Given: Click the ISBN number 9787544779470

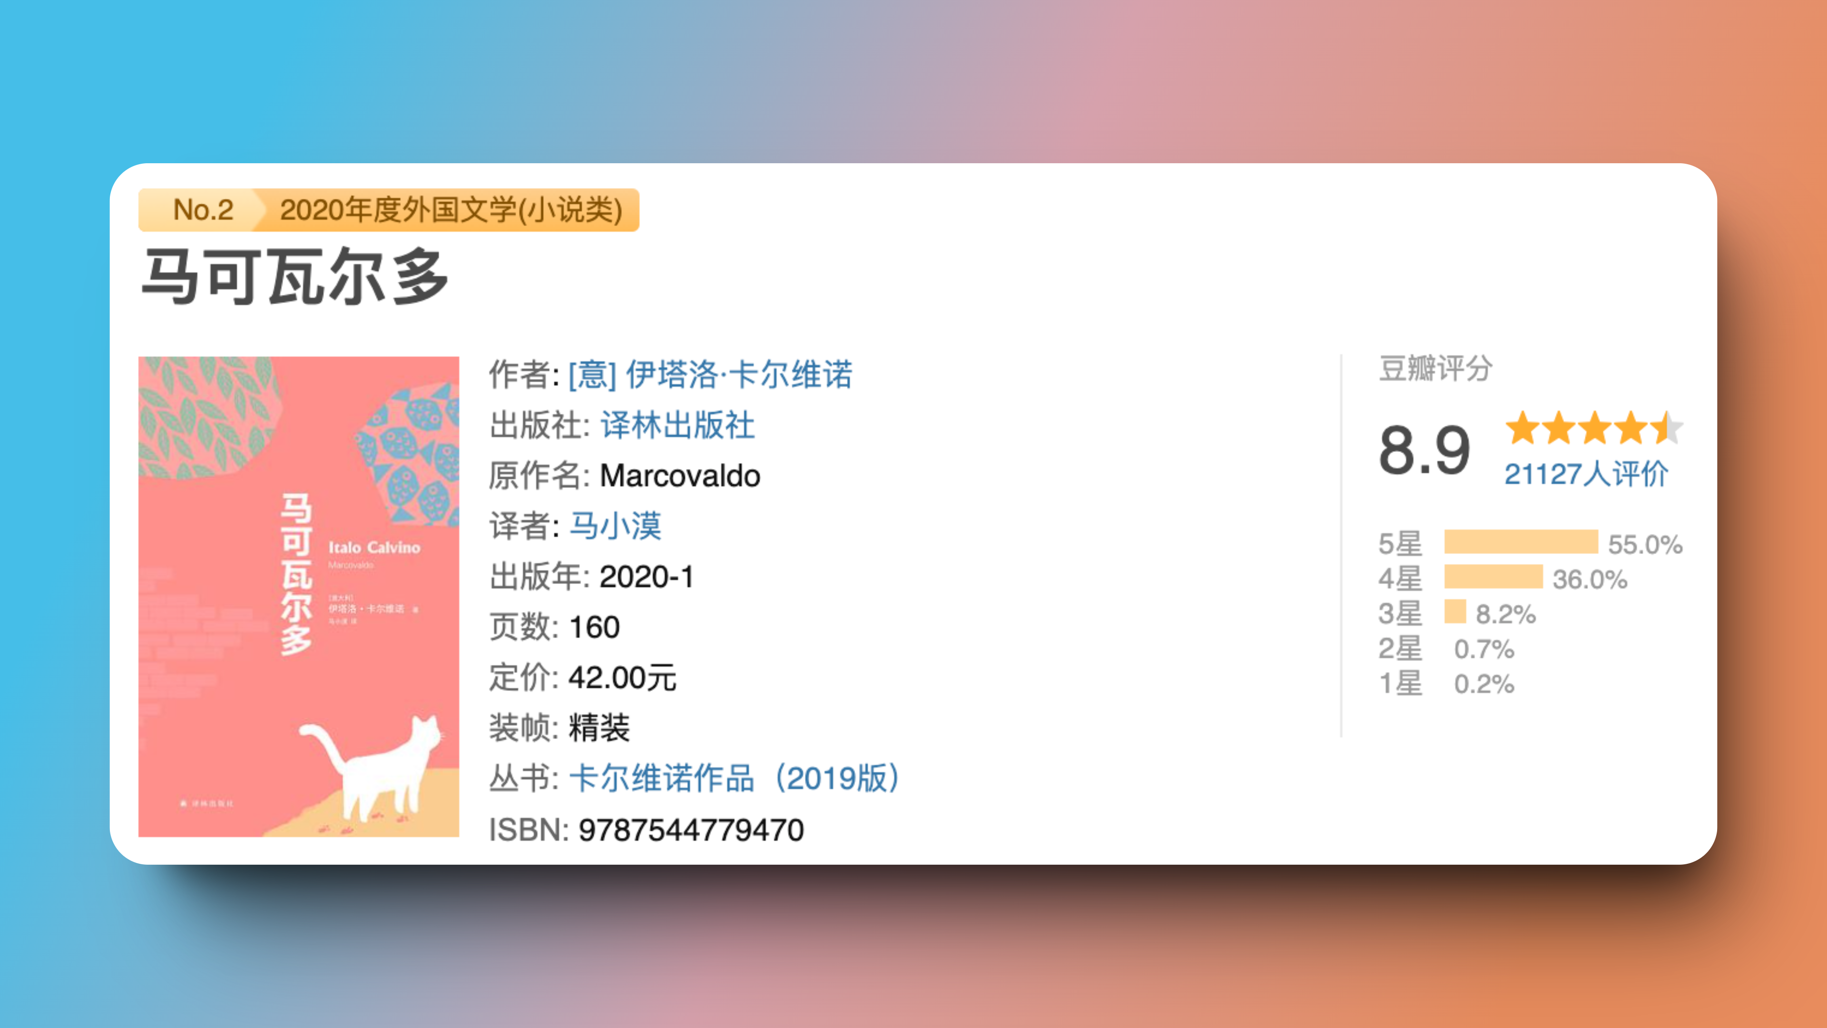Looking at the screenshot, I should (x=691, y=830).
